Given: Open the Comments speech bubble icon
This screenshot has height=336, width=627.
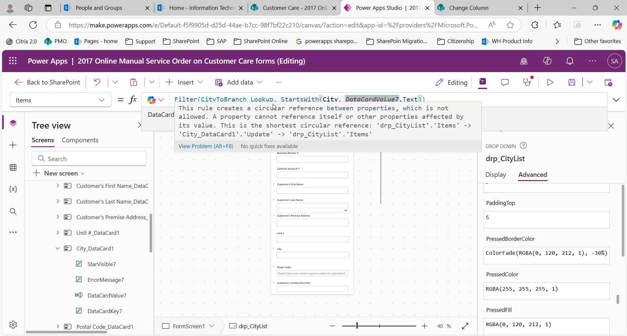Looking at the screenshot, I should pos(505,82).
